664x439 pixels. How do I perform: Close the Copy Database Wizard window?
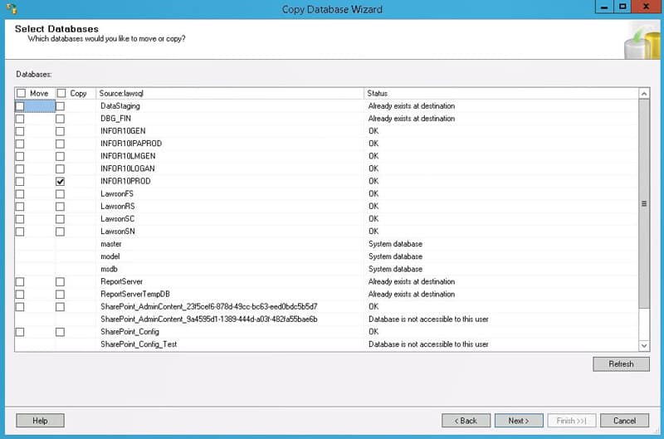pos(647,7)
